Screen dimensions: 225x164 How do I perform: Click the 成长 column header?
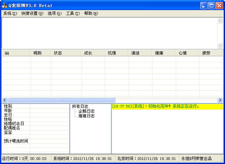(x=93, y=53)
